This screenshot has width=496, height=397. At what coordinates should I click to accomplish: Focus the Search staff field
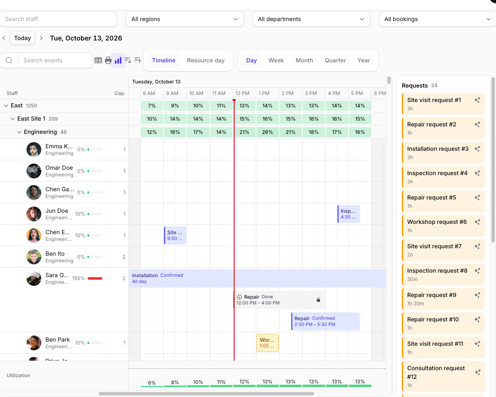[x=58, y=19]
